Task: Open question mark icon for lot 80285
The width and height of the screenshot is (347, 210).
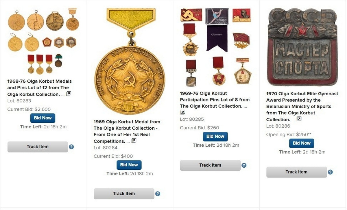Action: click(244, 165)
